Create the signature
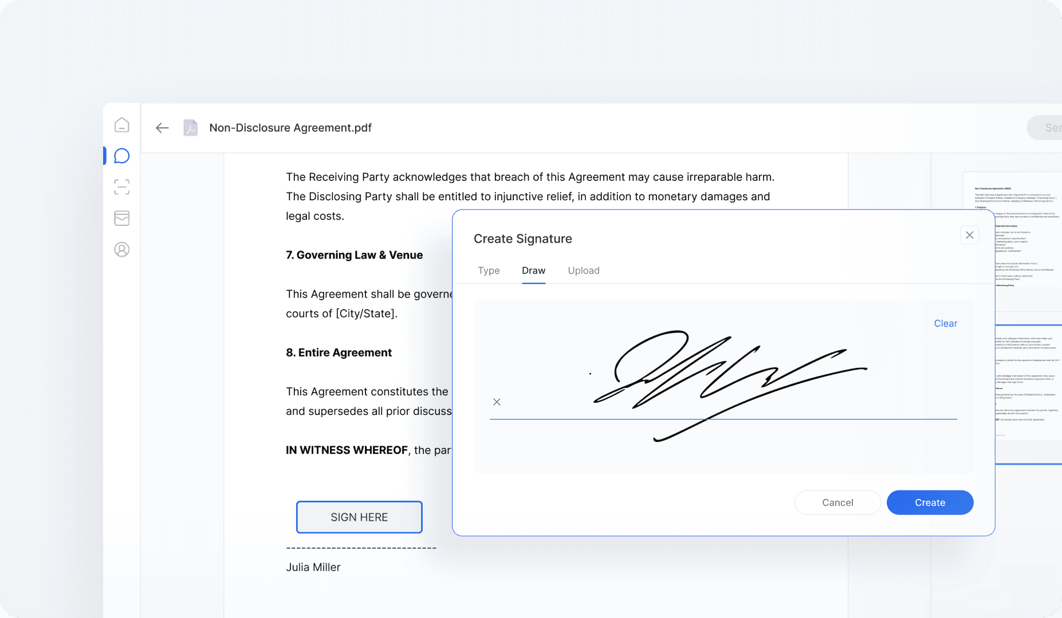The height and width of the screenshot is (618, 1062). point(929,502)
